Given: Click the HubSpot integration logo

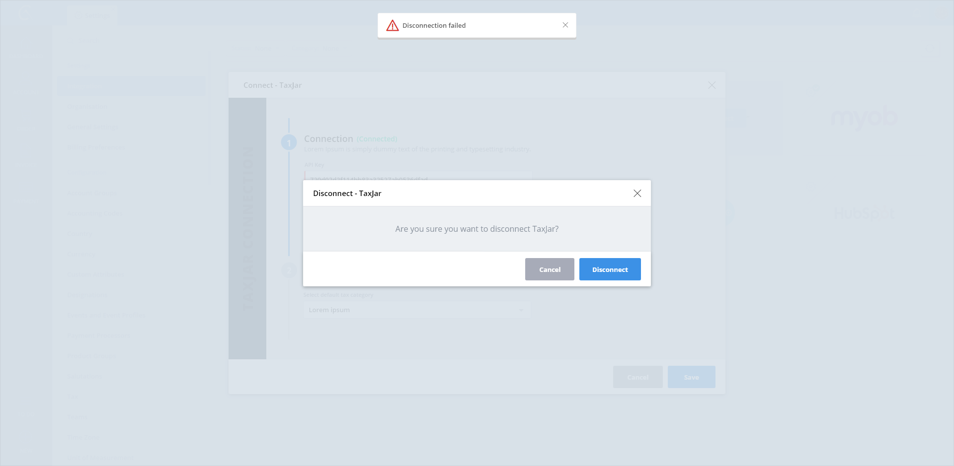Looking at the screenshot, I should pos(864,213).
